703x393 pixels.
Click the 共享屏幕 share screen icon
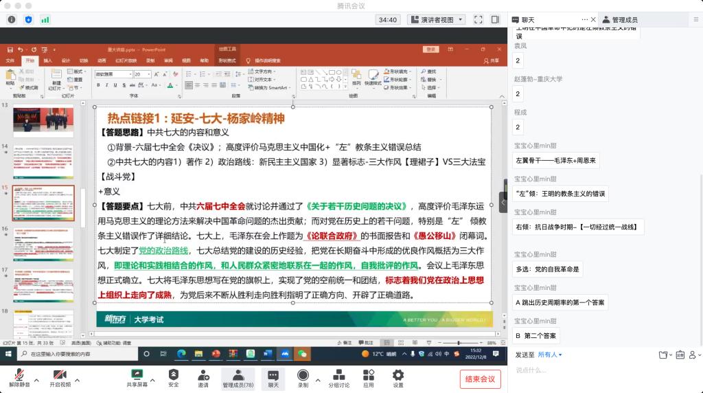coord(137,375)
